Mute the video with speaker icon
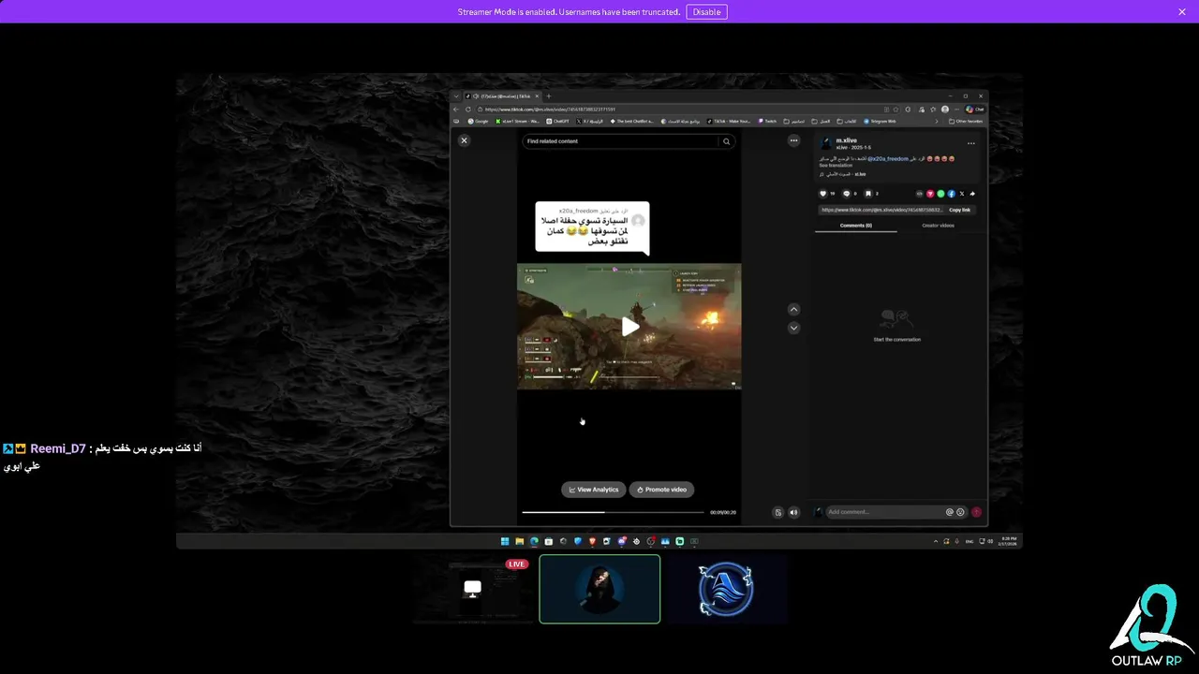 (x=793, y=512)
